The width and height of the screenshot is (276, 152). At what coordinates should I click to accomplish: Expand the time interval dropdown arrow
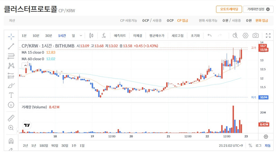81,36
